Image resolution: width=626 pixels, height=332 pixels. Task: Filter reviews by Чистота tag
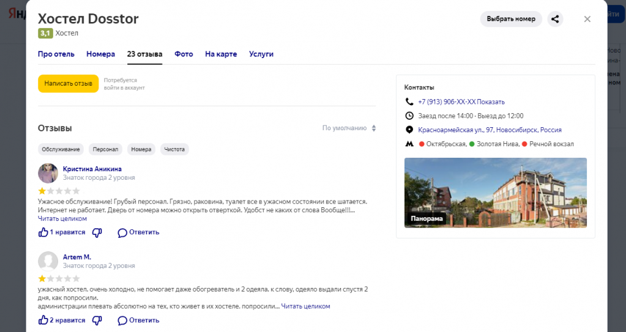pos(174,149)
